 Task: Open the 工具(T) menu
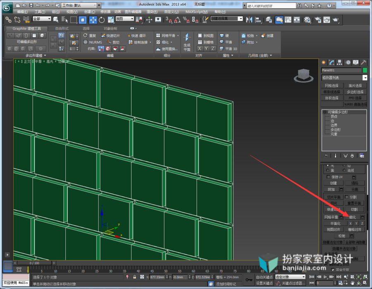pyautogui.click(x=40, y=12)
